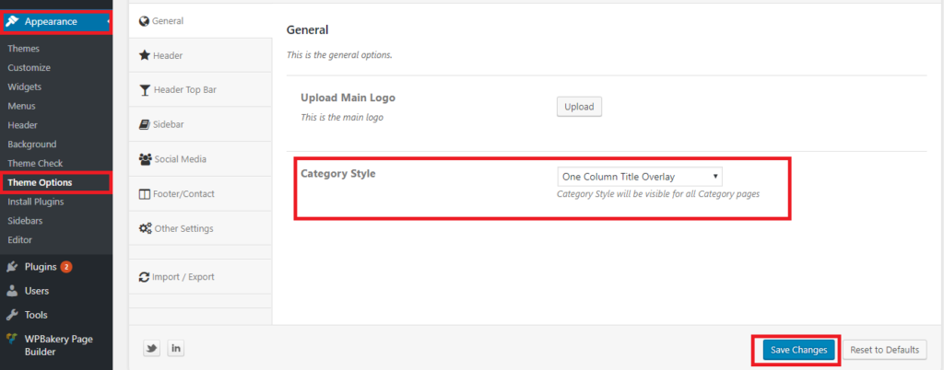Click the Tools wrench icon

pos(11,315)
